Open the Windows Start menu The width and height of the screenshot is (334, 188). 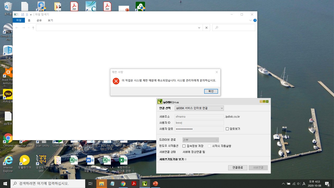[x=5, y=184]
